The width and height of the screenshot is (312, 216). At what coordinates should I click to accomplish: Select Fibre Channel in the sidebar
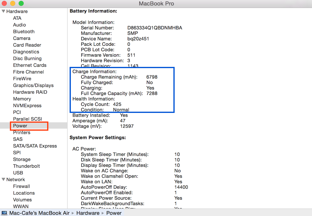point(28,72)
